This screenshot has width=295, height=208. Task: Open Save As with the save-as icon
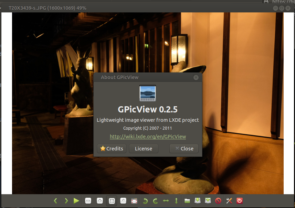207,201
